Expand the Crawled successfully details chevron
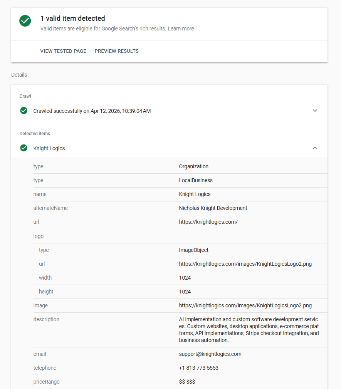Image resolution: width=341 pixels, height=389 pixels. click(x=315, y=111)
